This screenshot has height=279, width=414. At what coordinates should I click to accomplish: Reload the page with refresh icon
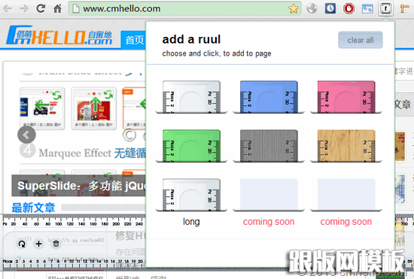(x=41, y=8)
